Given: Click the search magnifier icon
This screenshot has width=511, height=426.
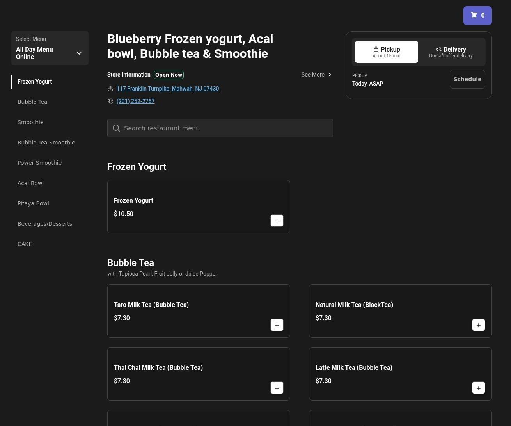Looking at the screenshot, I should point(116,128).
